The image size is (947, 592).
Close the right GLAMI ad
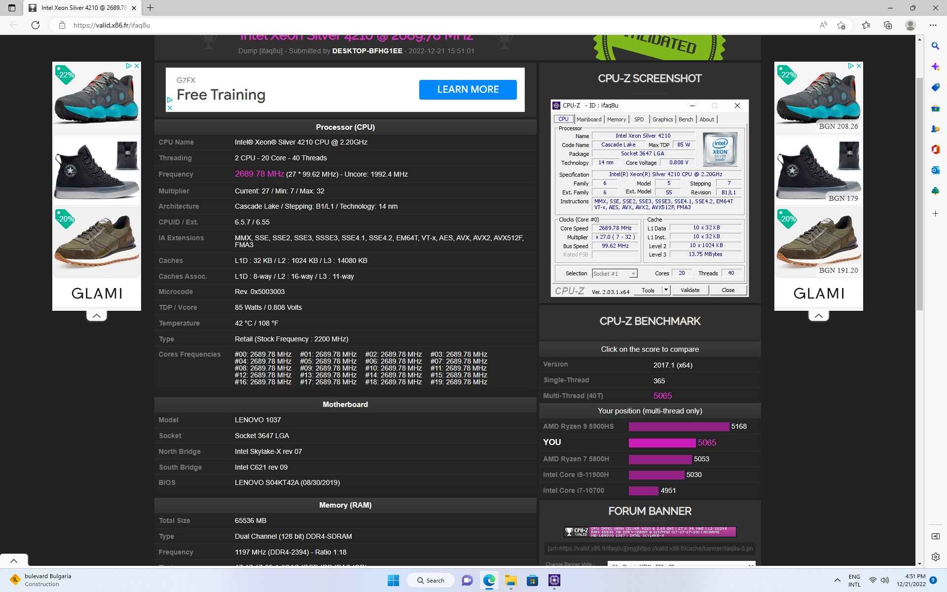point(859,66)
